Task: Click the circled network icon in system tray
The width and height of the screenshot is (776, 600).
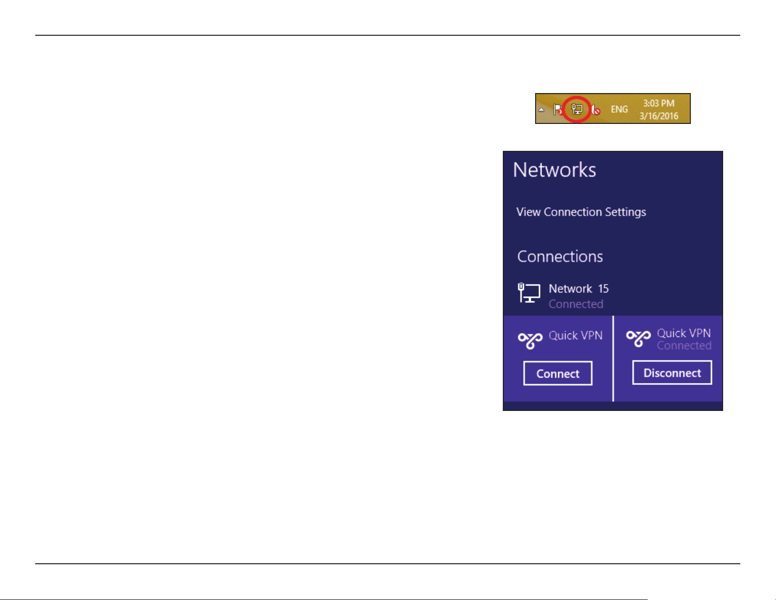Action: pos(577,109)
